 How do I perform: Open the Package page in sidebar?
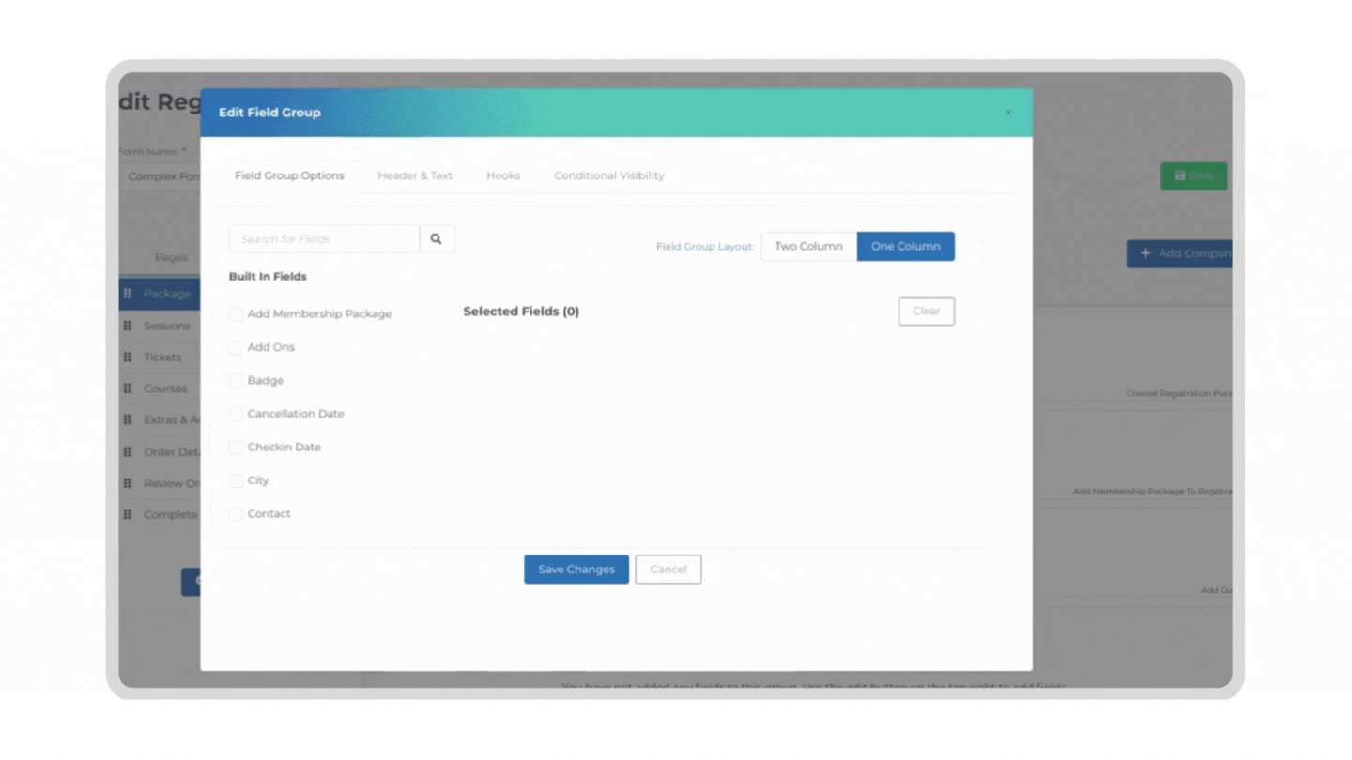tap(160, 294)
